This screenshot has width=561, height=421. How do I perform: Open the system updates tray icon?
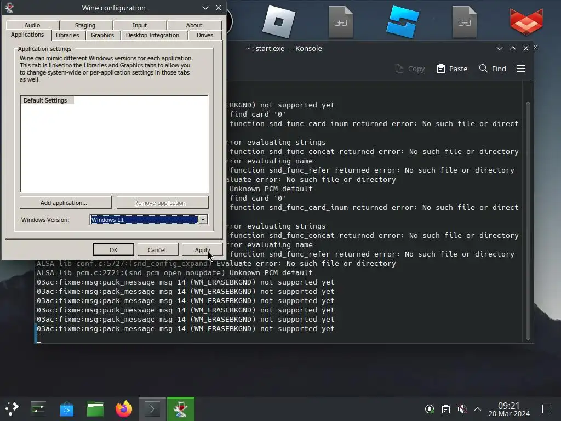pos(430,408)
